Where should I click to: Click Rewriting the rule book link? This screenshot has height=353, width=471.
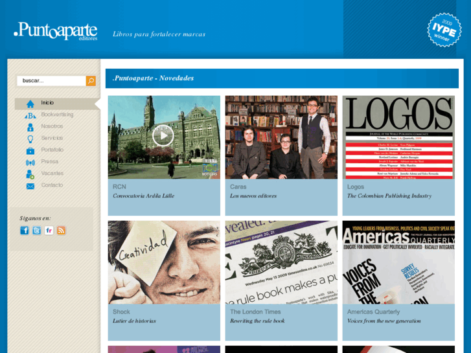click(x=257, y=321)
